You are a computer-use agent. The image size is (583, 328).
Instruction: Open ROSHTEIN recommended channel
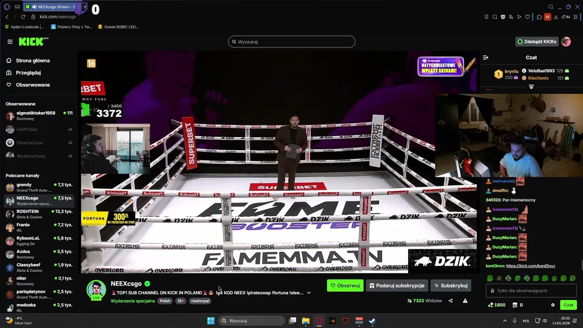point(39,214)
